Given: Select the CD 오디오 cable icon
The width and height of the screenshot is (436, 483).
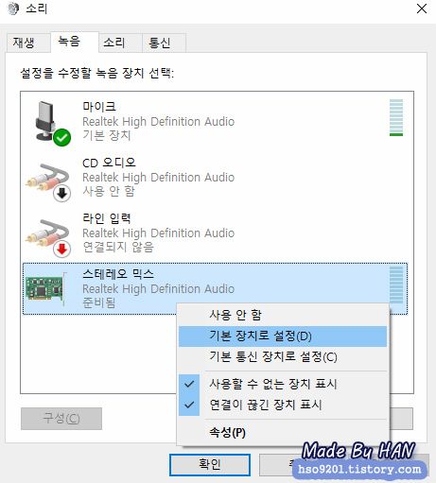Looking at the screenshot, I should point(49,181).
